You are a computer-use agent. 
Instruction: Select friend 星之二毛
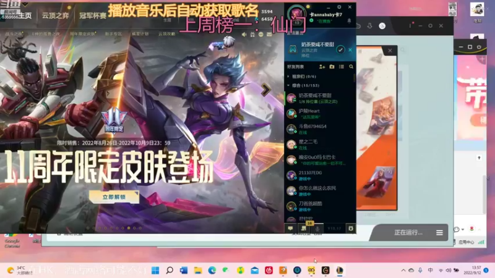(319, 145)
